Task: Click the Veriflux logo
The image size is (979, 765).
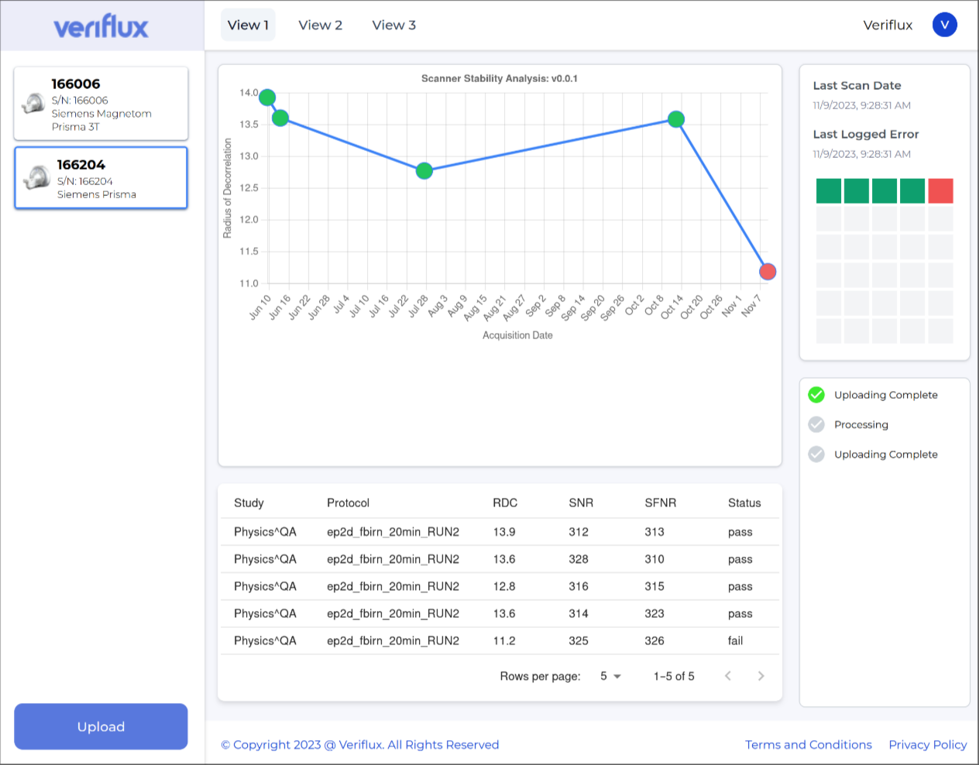Action: 101,27
